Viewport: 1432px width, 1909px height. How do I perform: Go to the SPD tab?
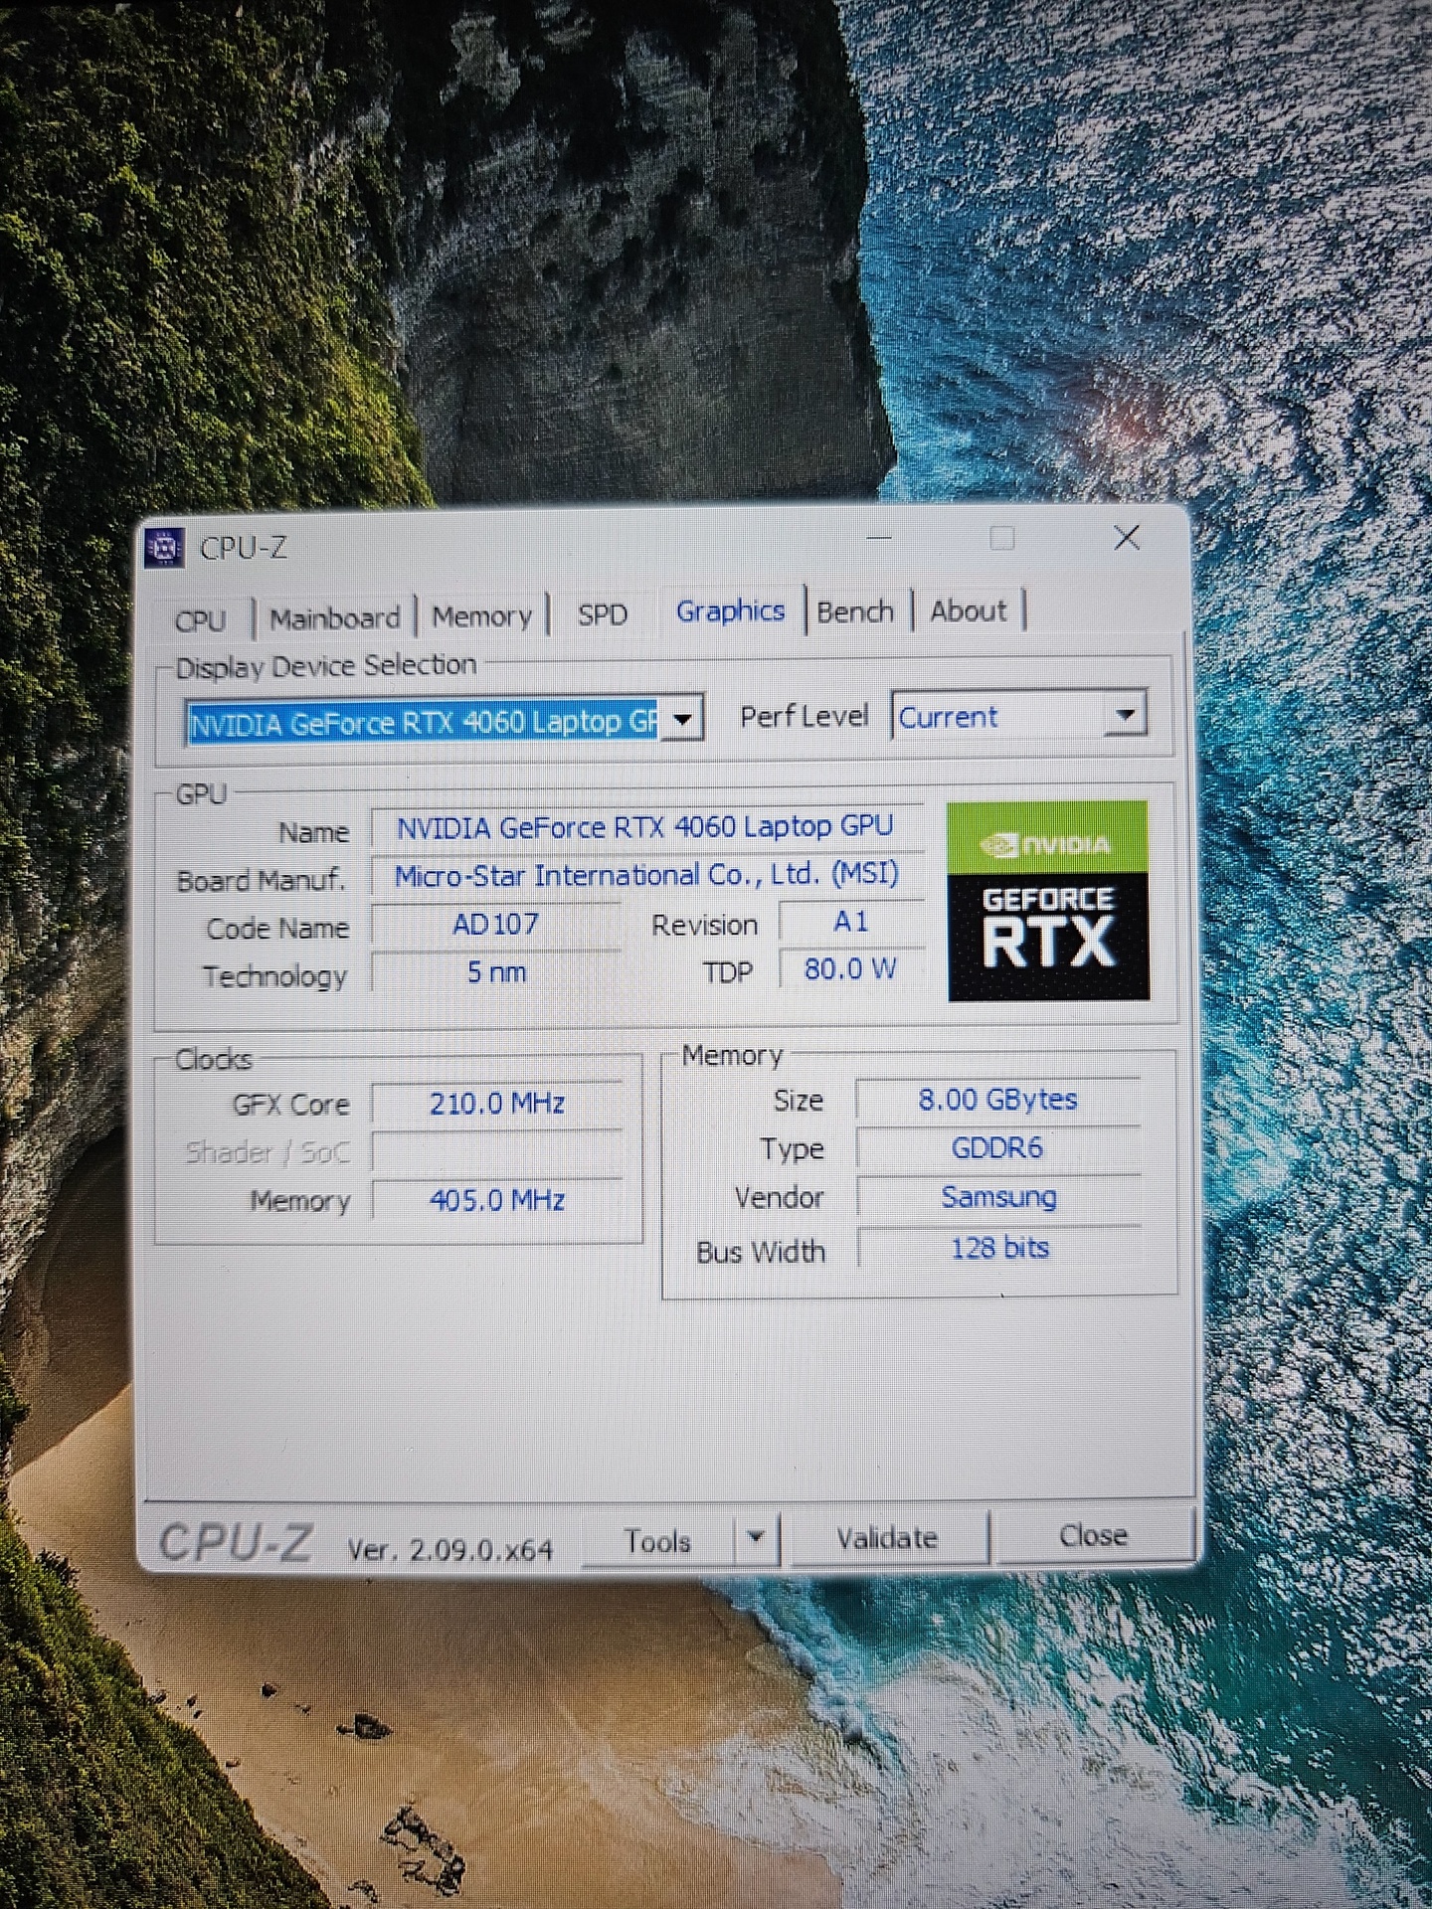pyautogui.click(x=603, y=614)
